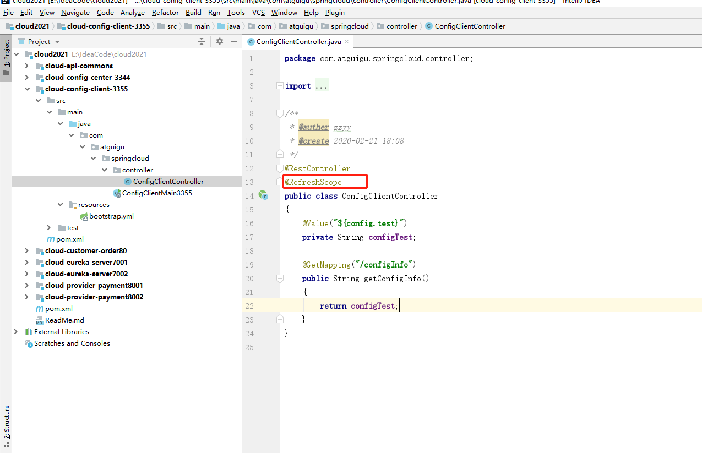Expand the test folder in tree
This screenshot has width=702, height=453.
49,228
